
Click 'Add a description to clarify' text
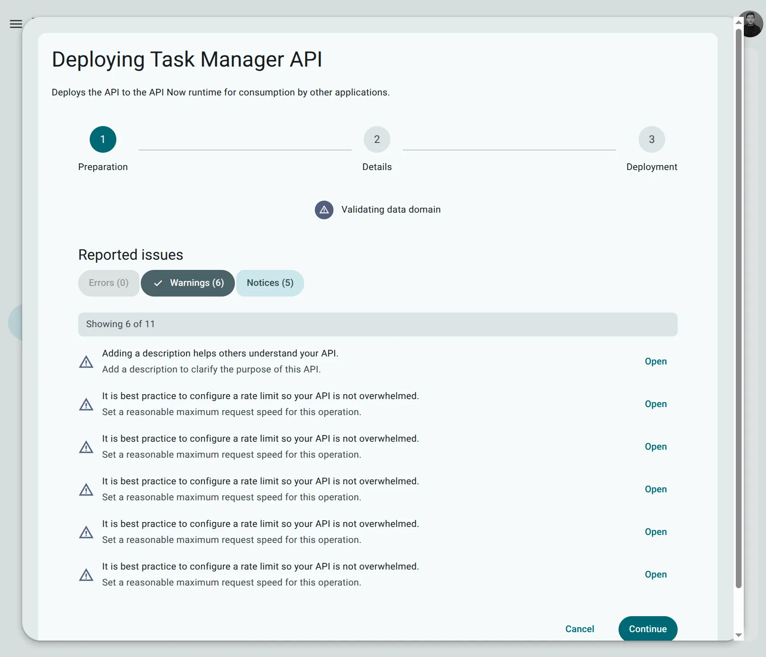tap(211, 369)
